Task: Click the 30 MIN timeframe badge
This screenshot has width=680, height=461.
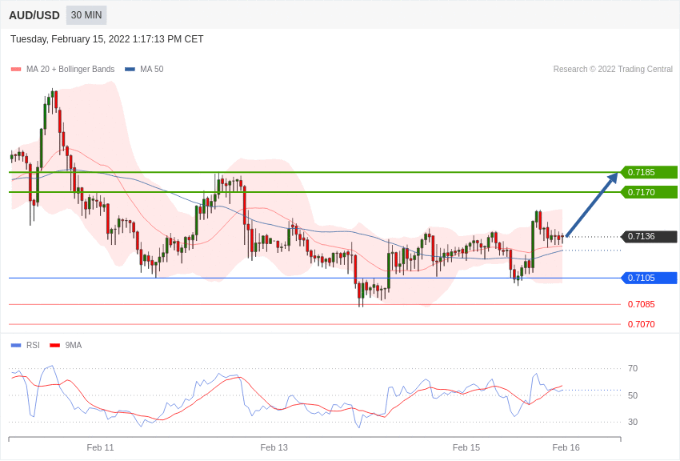Action: coord(86,15)
